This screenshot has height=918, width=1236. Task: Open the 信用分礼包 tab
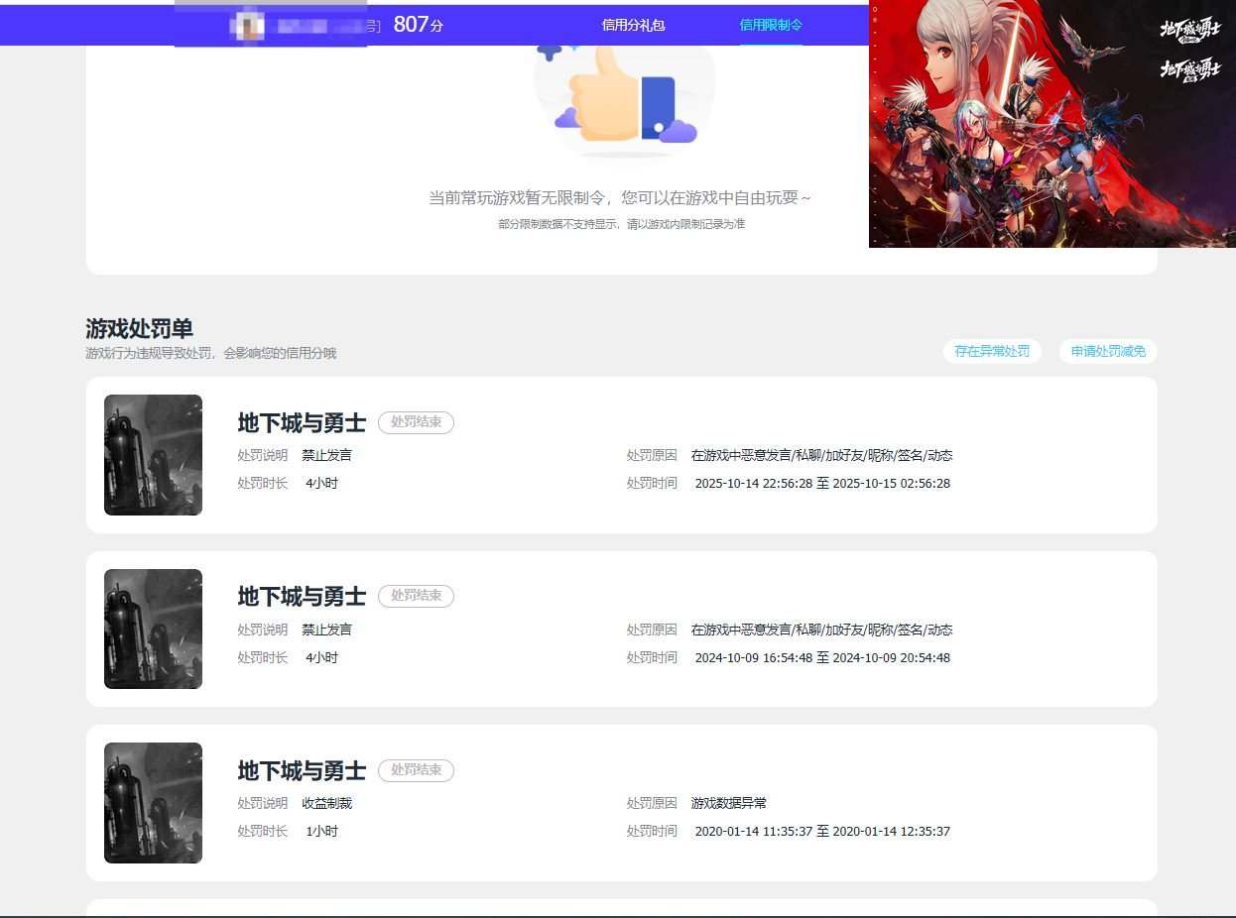click(x=633, y=25)
